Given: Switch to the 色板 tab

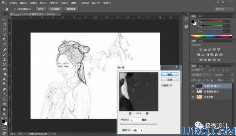Looking at the screenshot, I should tap(200, 16).
